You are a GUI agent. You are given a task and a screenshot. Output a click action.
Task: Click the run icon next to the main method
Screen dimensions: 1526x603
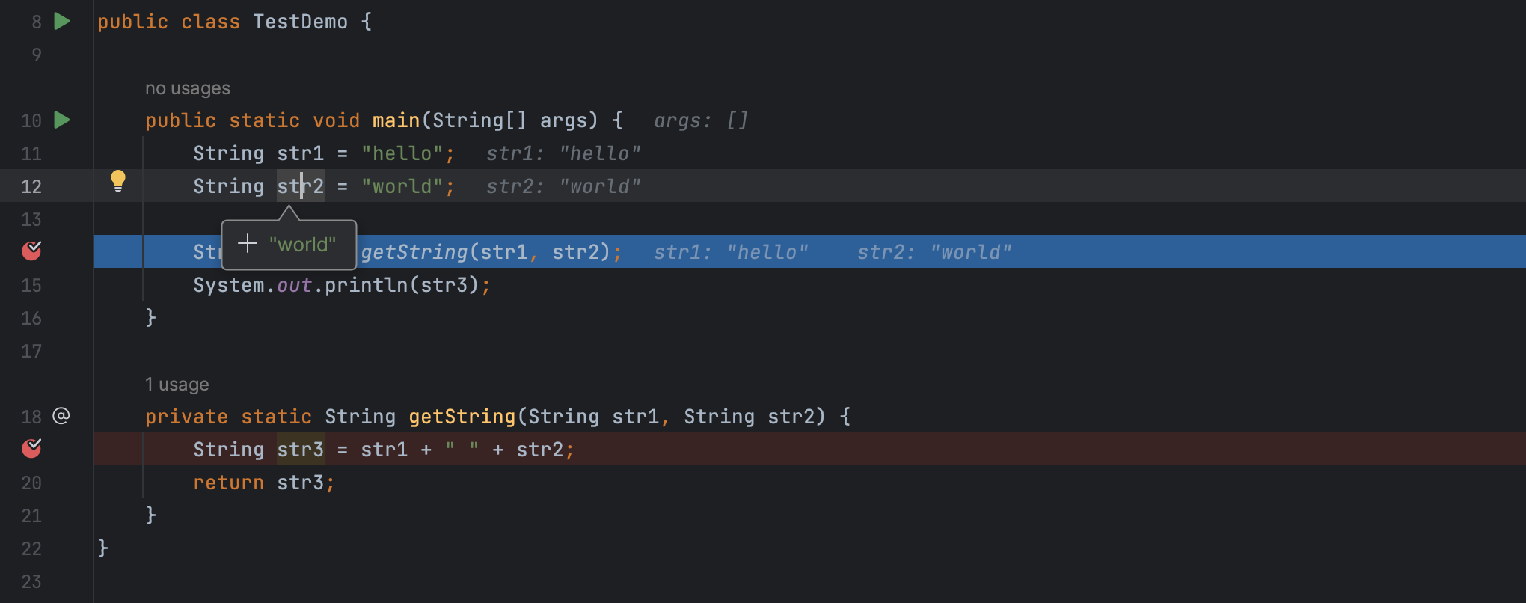tap(62, 120)
